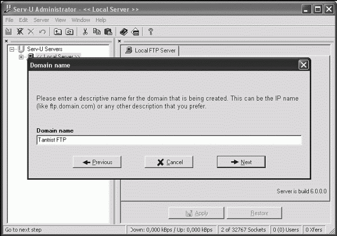Click the Previous button

point(97,162)
